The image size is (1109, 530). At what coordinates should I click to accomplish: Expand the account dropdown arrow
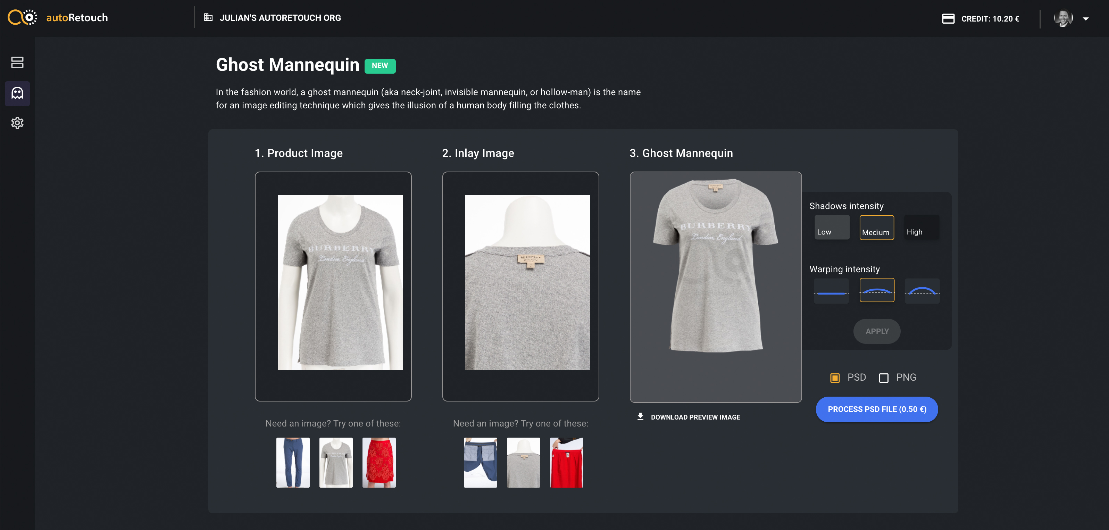(1085, 18)
